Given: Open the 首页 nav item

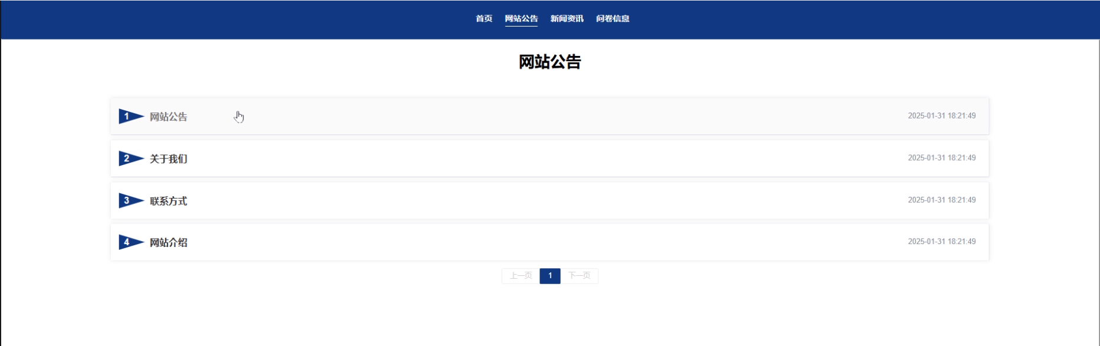Looking at the screenshot, I should click(484, 19).
